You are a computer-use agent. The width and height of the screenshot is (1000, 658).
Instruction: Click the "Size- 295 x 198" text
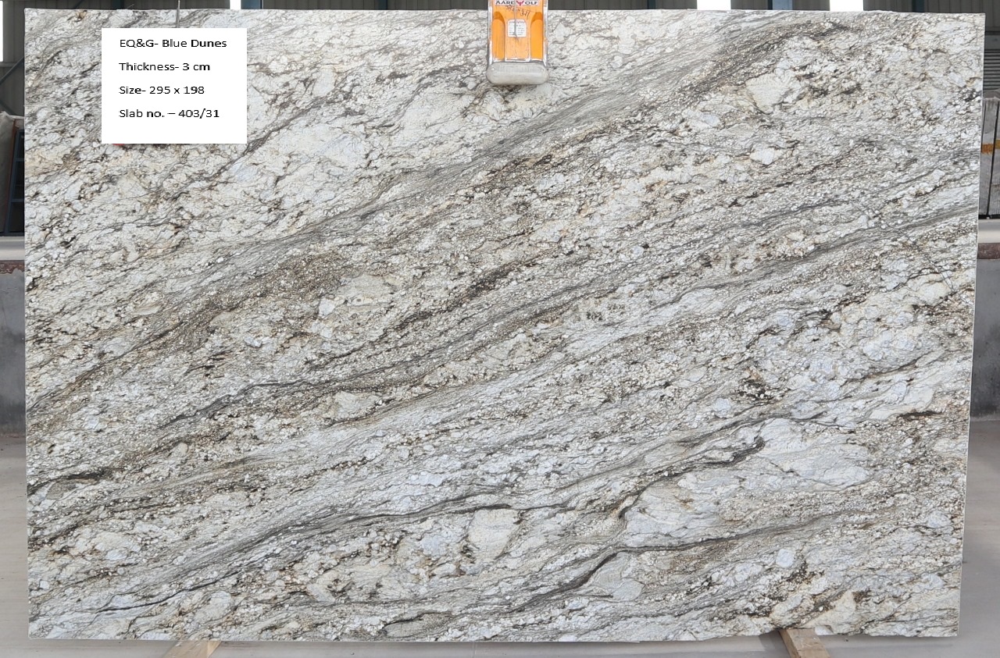tap(161, 90)
